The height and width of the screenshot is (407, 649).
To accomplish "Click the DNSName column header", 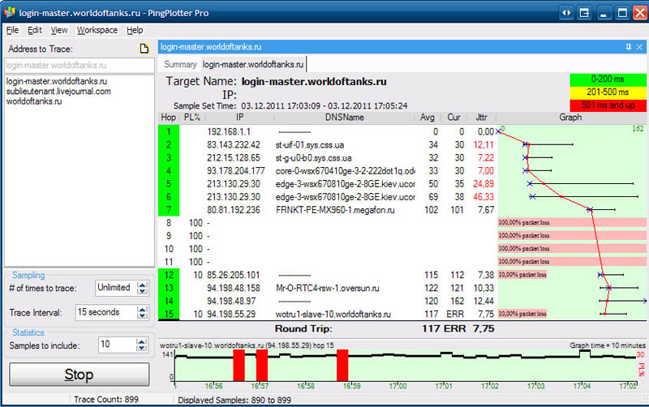I will 344,118.
